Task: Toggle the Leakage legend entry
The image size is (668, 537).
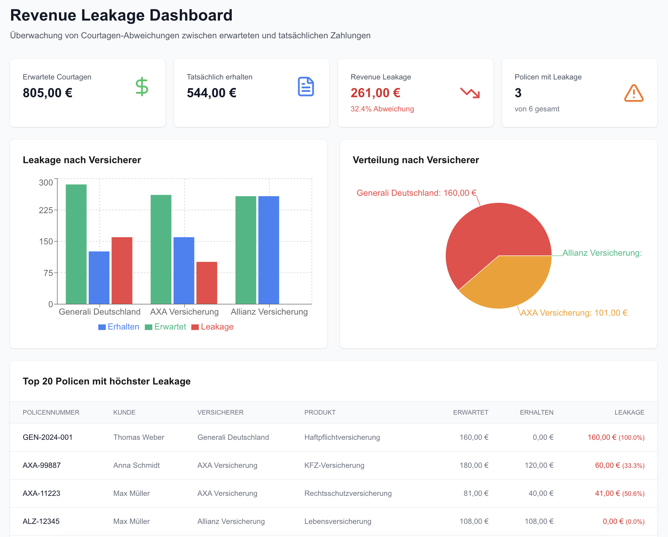Action: (213, 327)
